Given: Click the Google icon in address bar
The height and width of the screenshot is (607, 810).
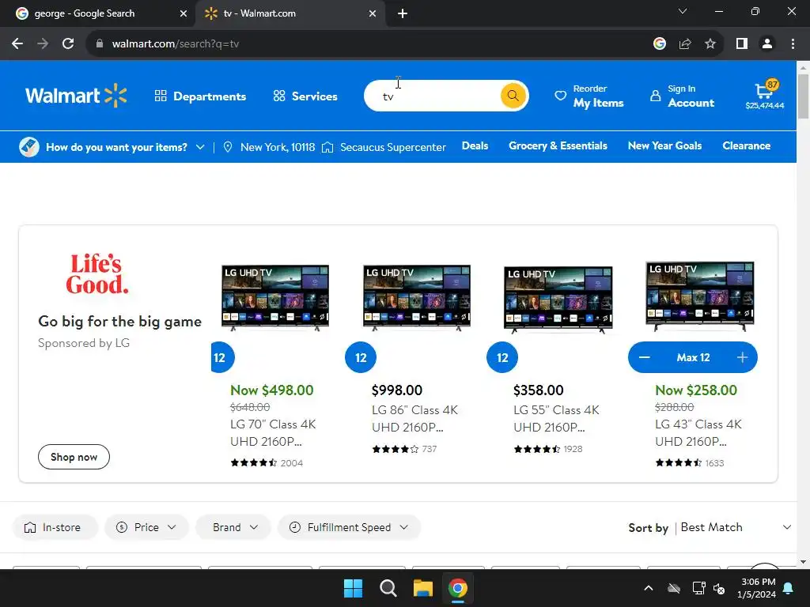Looking at the screenshot, I should pyautogui.click(x=660, y=44).
